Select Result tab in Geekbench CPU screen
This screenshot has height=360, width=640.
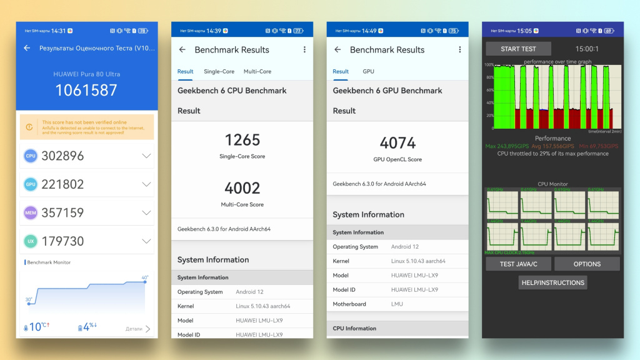[x=185, y=71]
